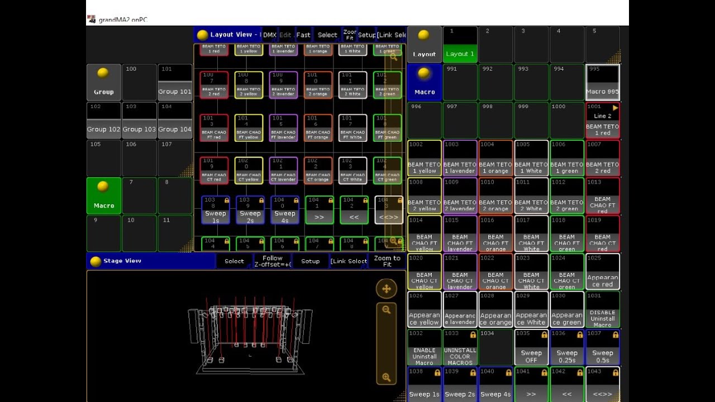The width and height of the screenshot is (715, 402).
Task: Toggle Link Select in Stage View title bar
Action: click(349, 261)
